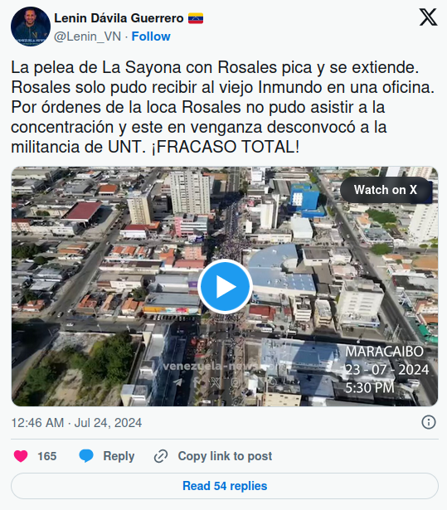Open the Twitter info circle icon
447x510 pixels.
(x=429, y=422)
